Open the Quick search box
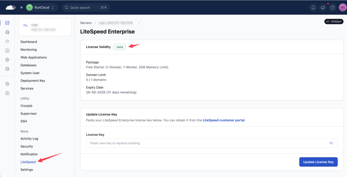Screen dimensions: 347x177 86,7
